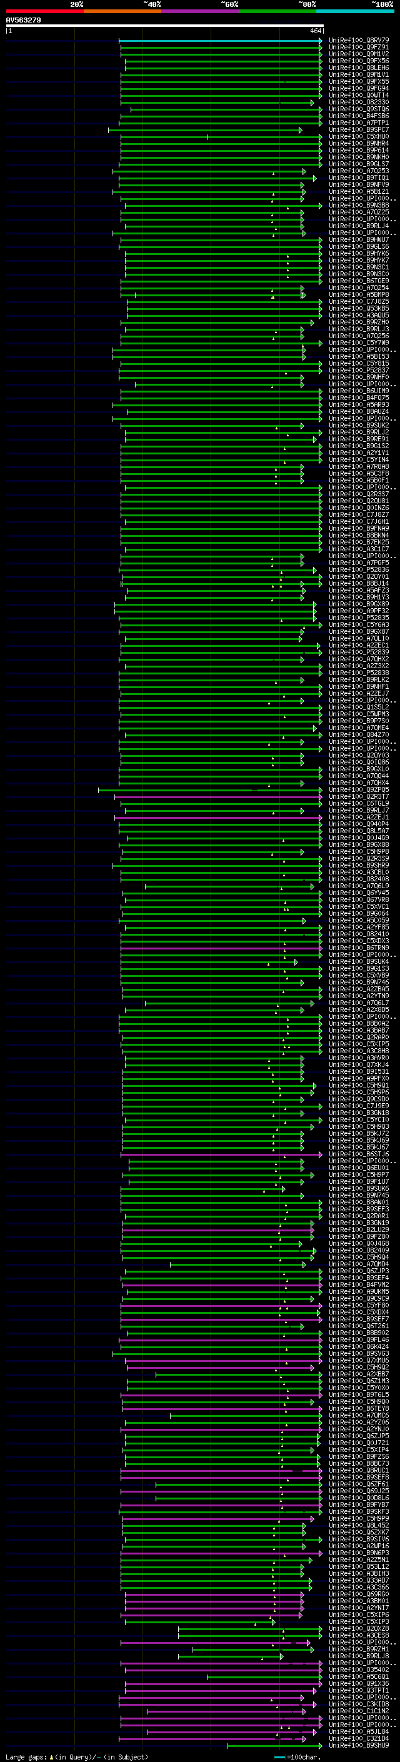Viewport: 400px width, 1762px height.
Task: Click the cyan alignment bar for UniRef100_Q8RV79
Action: [220, 41]
